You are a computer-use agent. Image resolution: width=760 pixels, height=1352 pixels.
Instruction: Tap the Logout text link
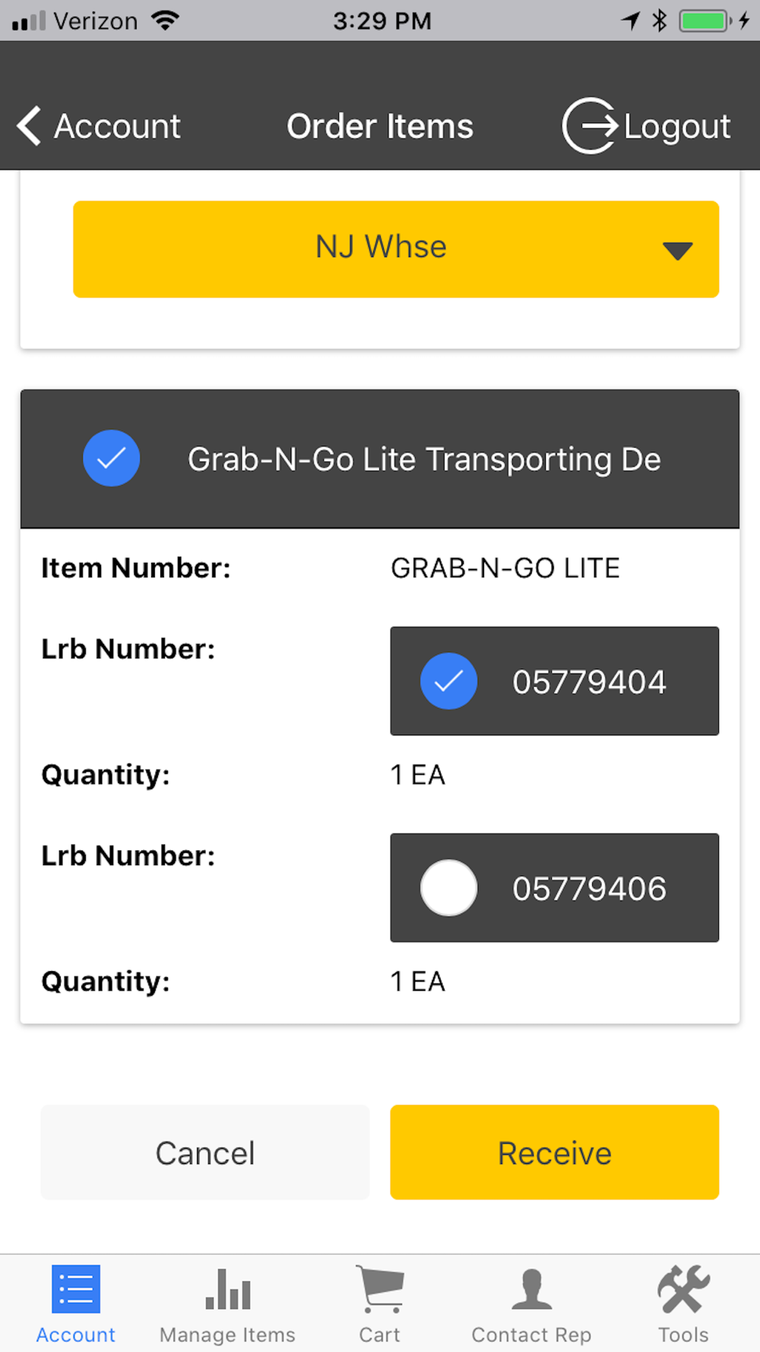(x=677, y=127)
